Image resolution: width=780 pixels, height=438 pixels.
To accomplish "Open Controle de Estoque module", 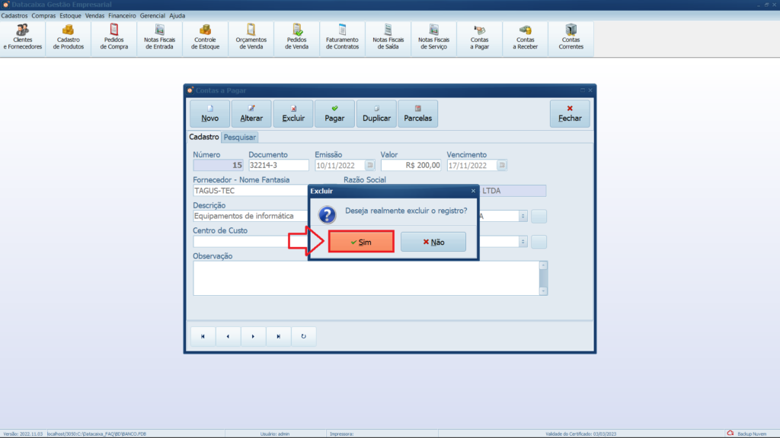I will click(206, 37).
